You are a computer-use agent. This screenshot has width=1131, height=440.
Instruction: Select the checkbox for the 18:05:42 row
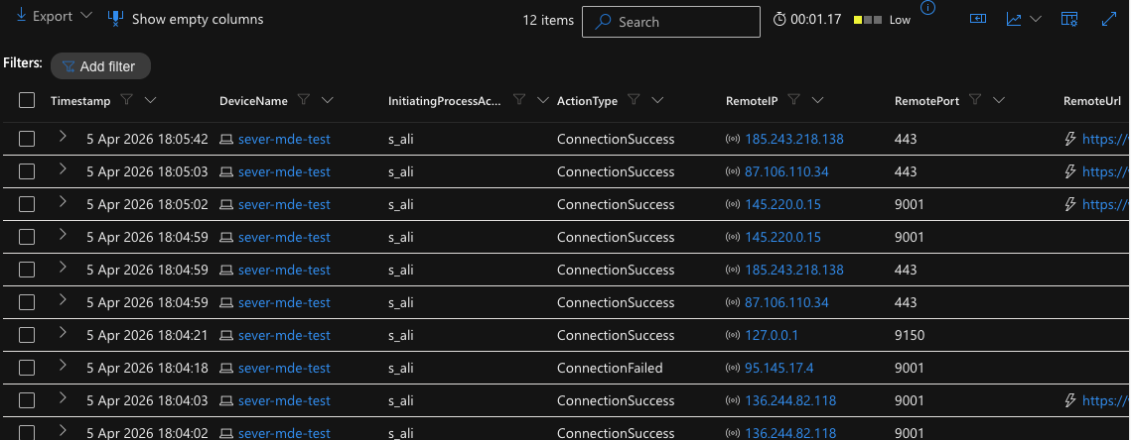tap(27, 140)
